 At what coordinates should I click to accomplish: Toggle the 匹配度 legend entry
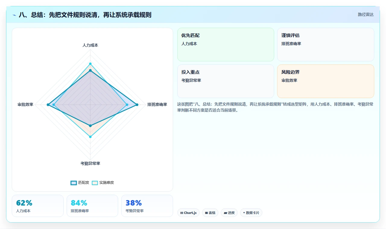point(80,183)
